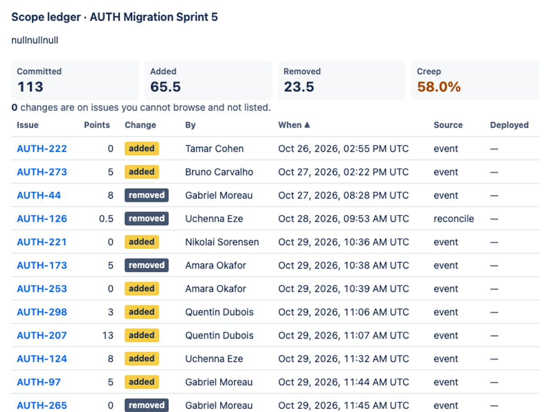The height and width of the screenshot is (412, 550).
Task: Select the Creep 58.0% summary card
Action: pyautogui.click(x=475, y=81)
